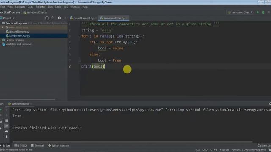Click the 'True' output in the console
This screenshot has height=152, width=271.
pos(17,116)
